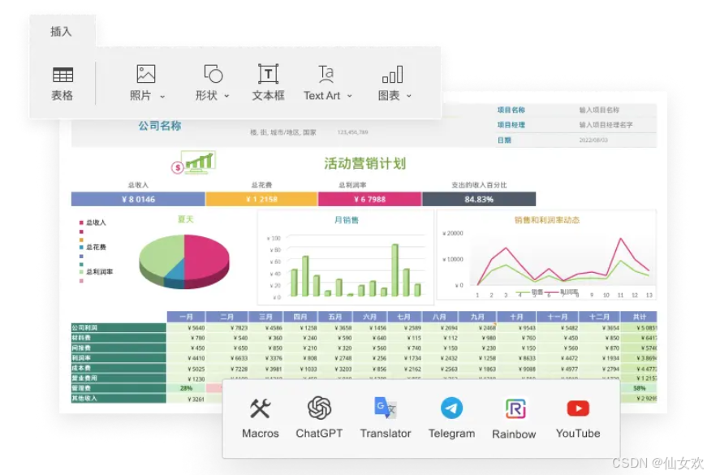Click the ¥ 5640 cell under 一月
Image resolution: width=707 pixels, height=475 pixels.
coord(186,328)
